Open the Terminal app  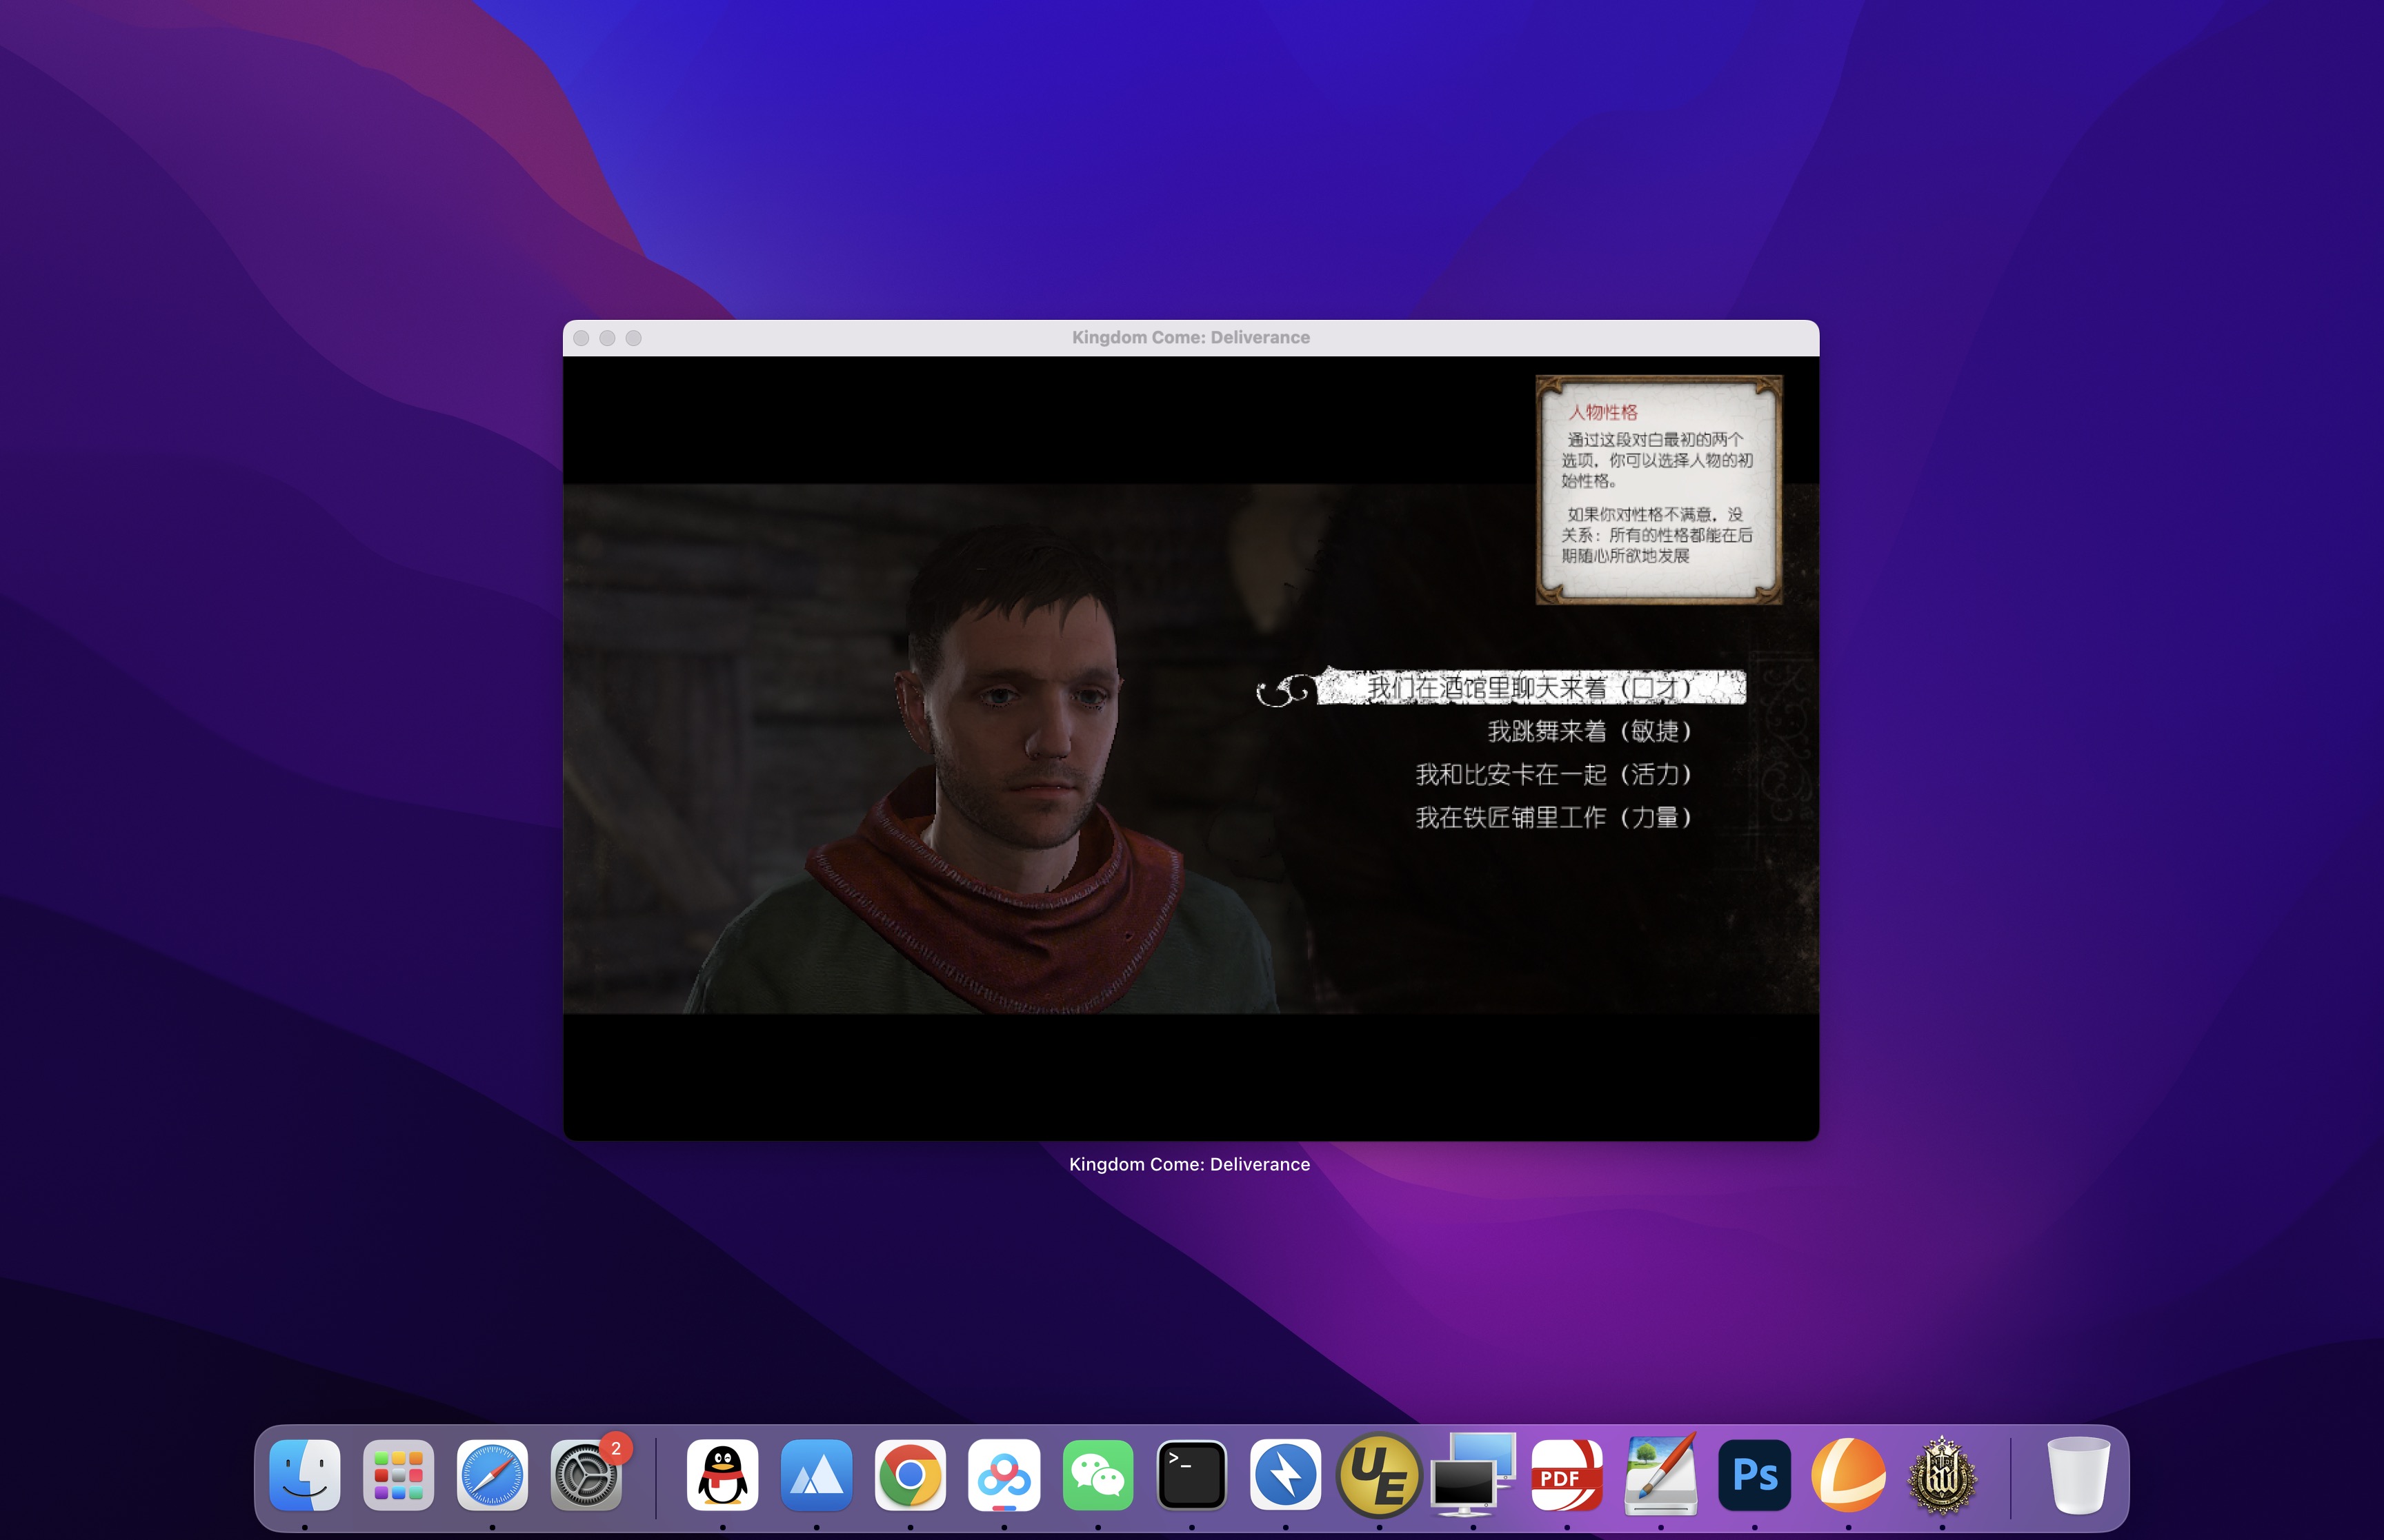click(x=1191, y=1475)
